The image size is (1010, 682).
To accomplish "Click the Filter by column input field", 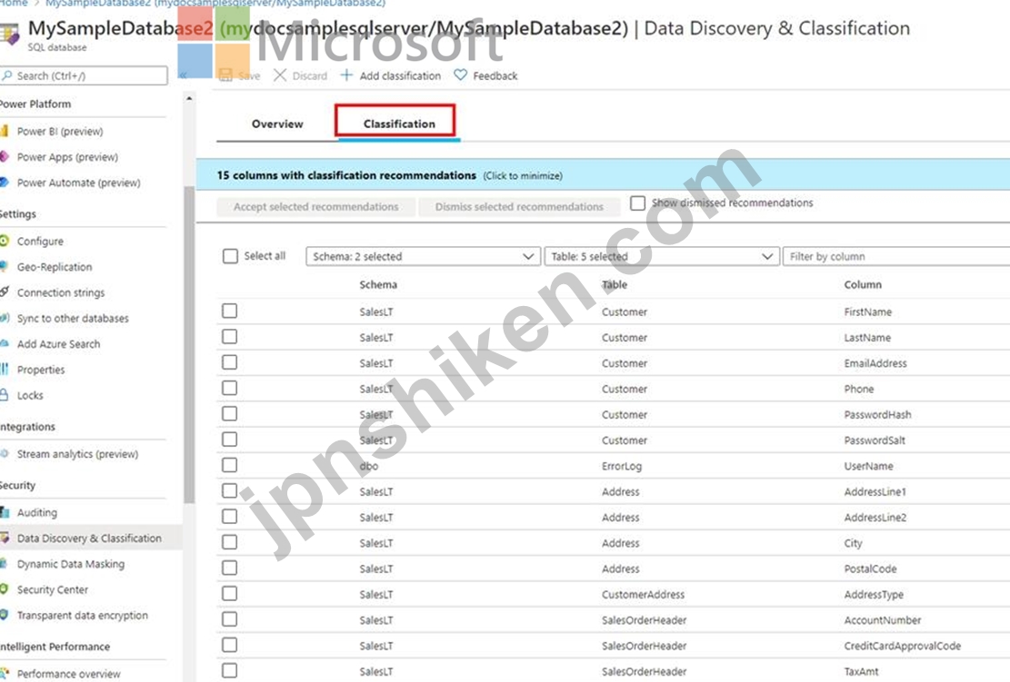I will click(896, 256).
